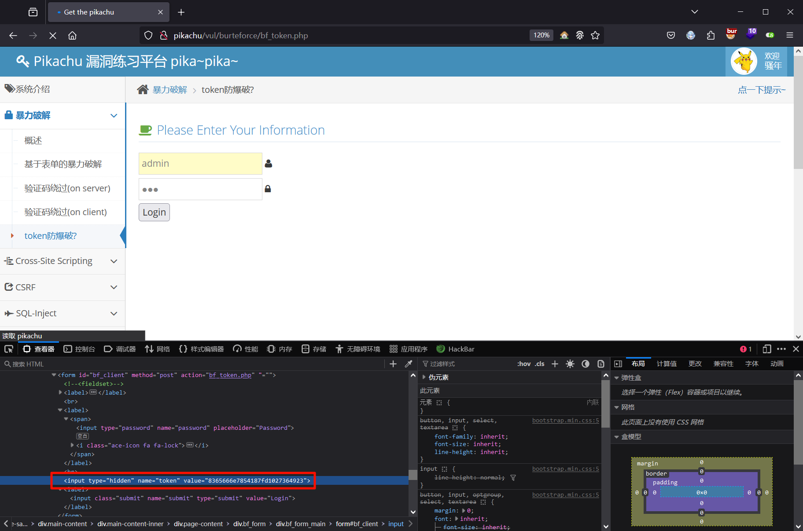The width and height of the screenshot is (803, 531).
Task: Switch to the 字体 fonts tab
Action: (x=751, y=364)
